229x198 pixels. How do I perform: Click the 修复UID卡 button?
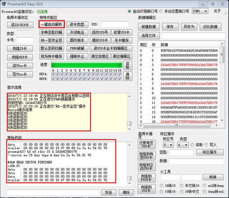click(122, 33)
